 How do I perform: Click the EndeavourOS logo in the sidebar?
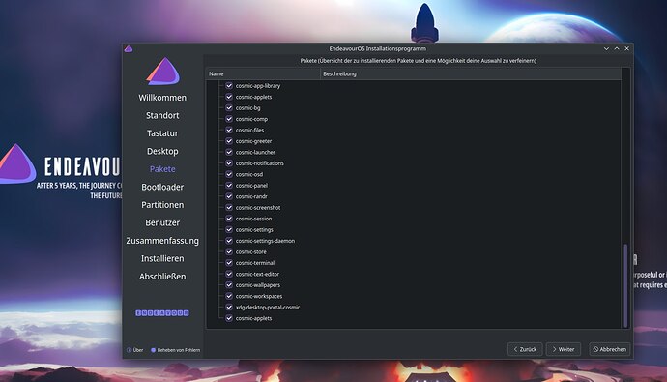pyautogui.click(x=163, y=71)
